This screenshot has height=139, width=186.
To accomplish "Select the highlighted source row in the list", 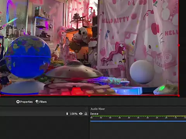I will 44,114.
